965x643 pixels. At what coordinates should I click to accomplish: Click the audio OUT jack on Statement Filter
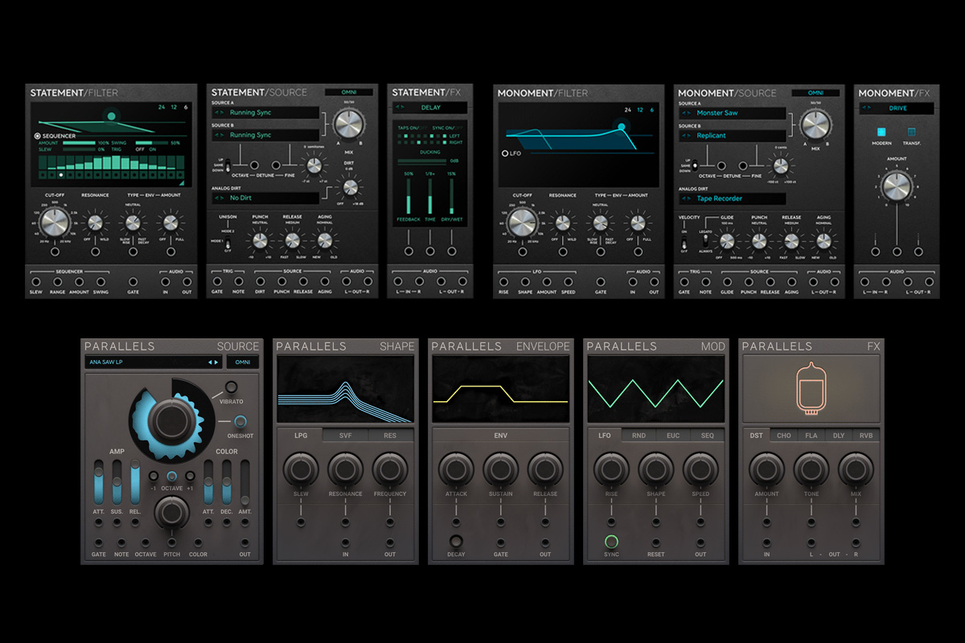[187, 282]
